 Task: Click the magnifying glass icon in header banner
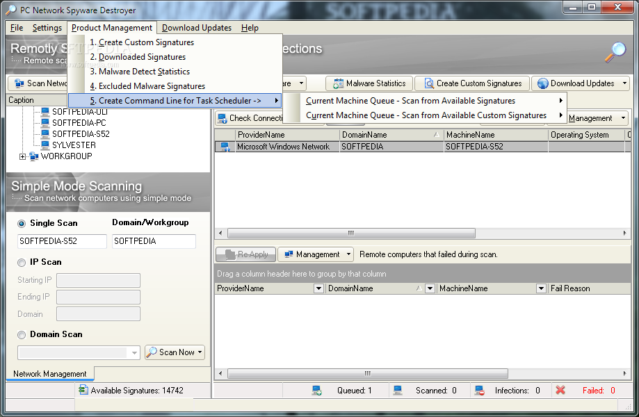point(615,52)
